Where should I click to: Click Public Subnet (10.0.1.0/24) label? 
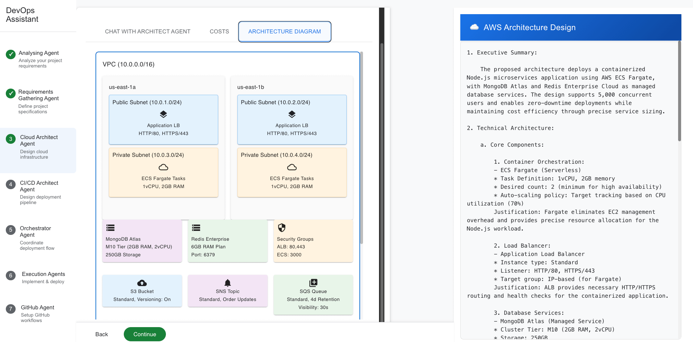(x=147, y=102)
